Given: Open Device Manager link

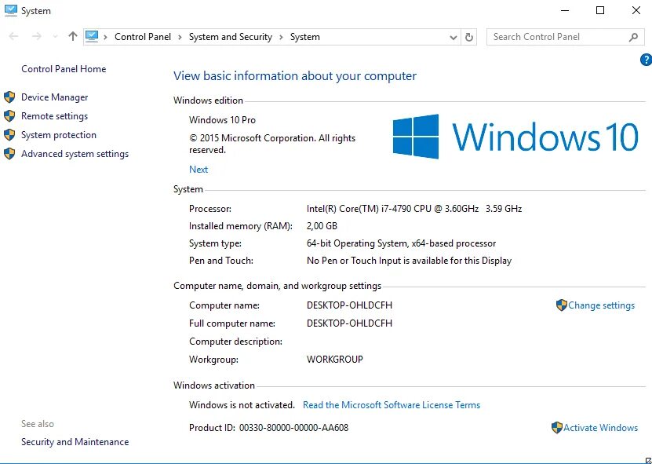Looking at the screenshot, I should (x=54, y=97).
